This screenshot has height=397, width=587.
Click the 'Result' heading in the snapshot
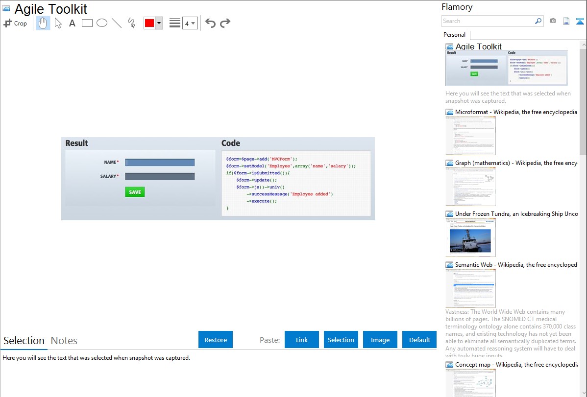pos(76,143)
